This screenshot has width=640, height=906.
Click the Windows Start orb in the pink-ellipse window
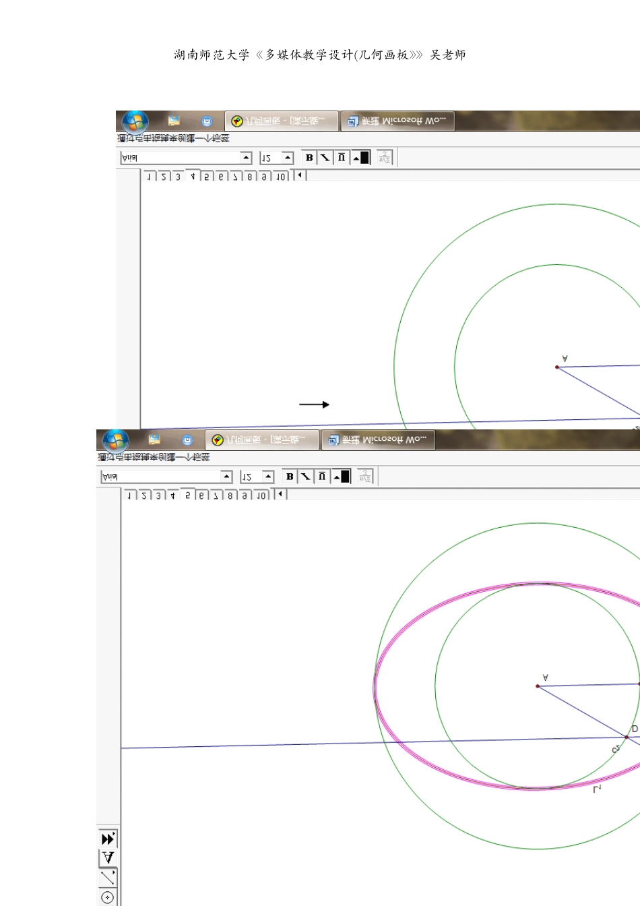(116, 441)
